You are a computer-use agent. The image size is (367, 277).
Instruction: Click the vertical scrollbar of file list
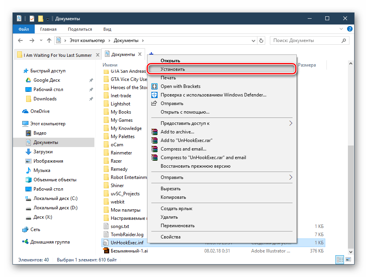pos(351,156)
